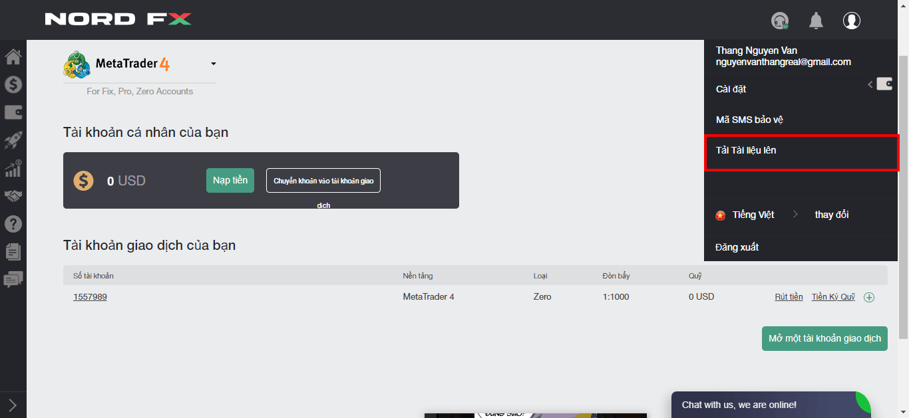This screenshot has height=418, width=909.
Task: Click Mở một tài khoản giao dịch button
Action: pos(824,338)
